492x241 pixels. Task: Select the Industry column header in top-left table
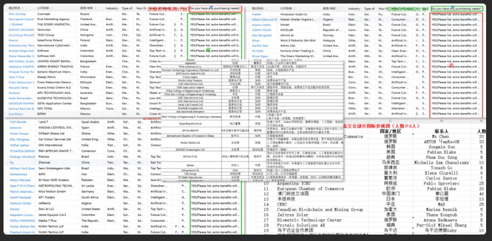pos(111,9)
